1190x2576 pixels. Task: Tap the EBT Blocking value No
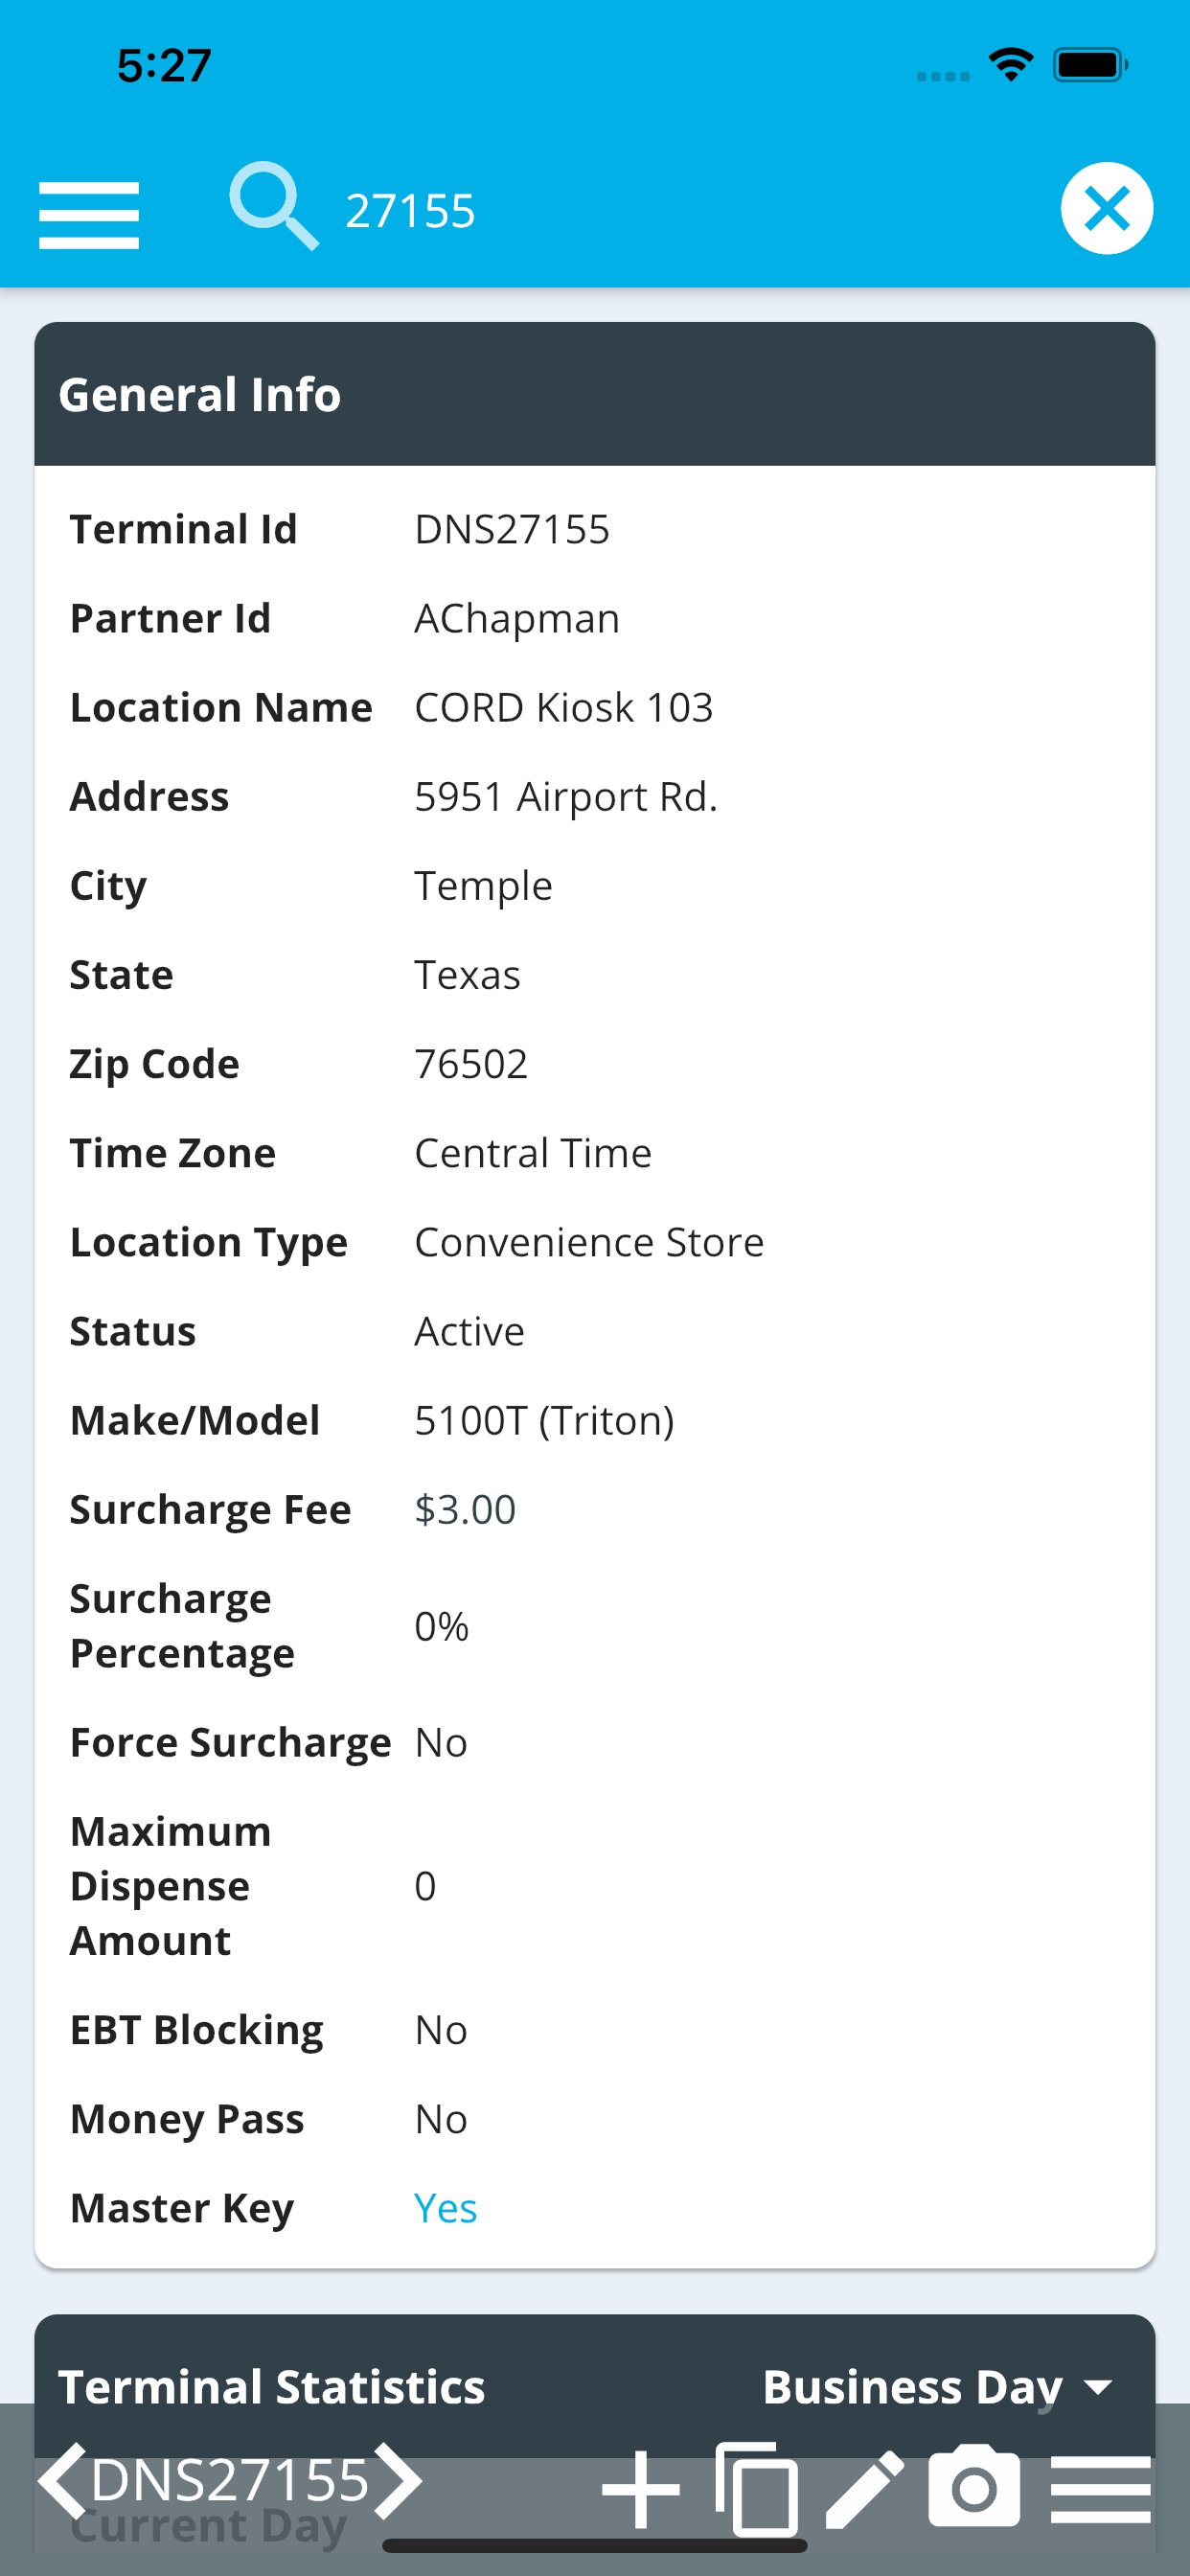441,2031
